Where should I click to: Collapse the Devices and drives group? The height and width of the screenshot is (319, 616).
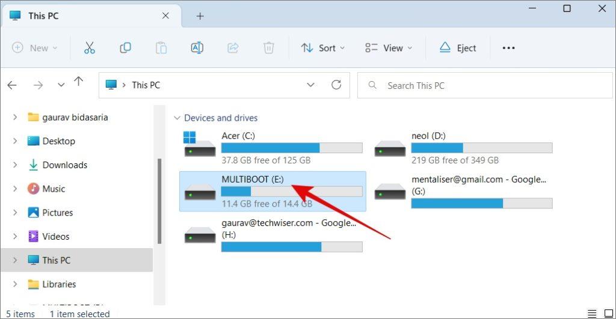click(177, 118)
